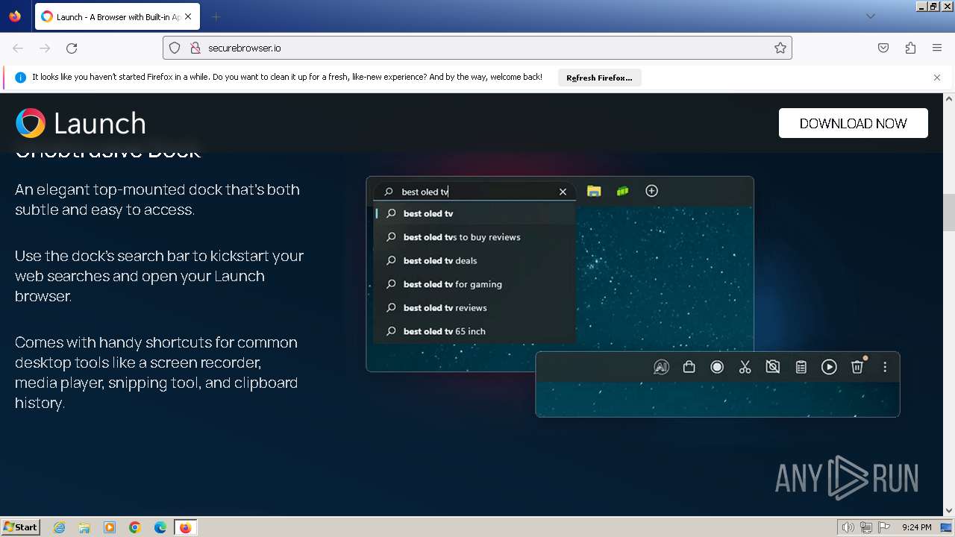Image resolution: width=955 pixels, height=537 pixels.
Task: Open Microsoft Edge from the taskbar
Action: (160, 527)
